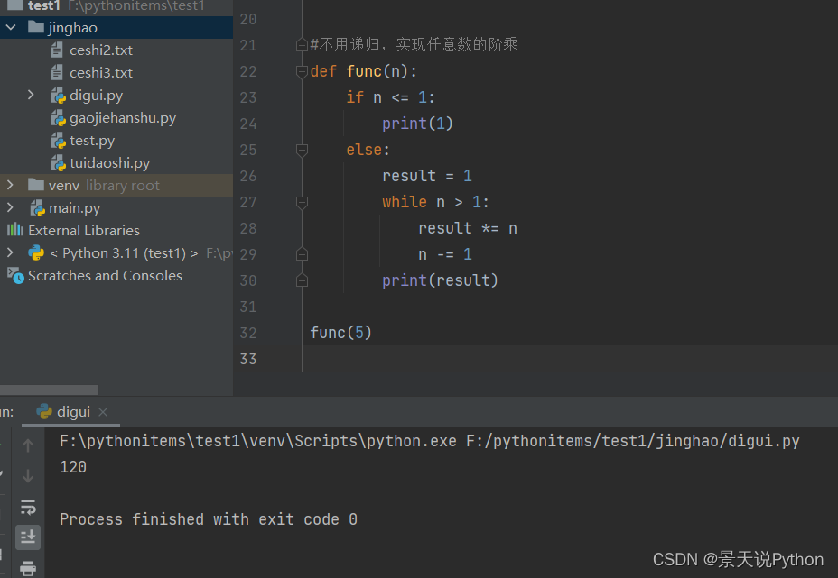Fold the else block at line 25

(302, 150)
